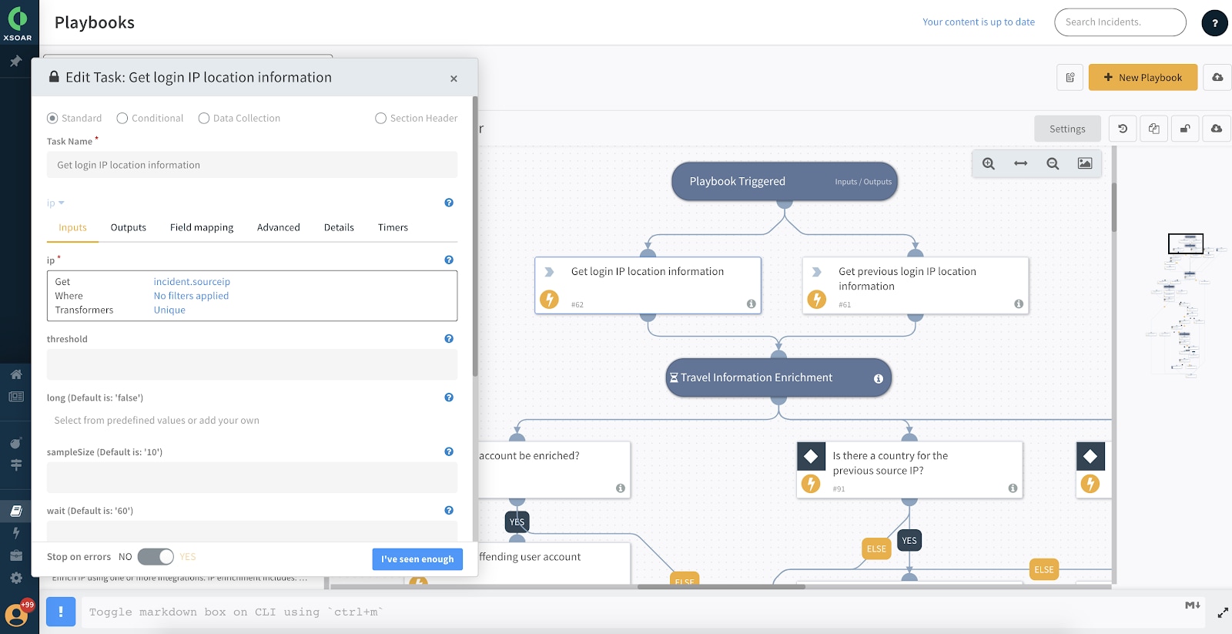
Task: Click the Search Incidents field
Action: point(1120,22)
